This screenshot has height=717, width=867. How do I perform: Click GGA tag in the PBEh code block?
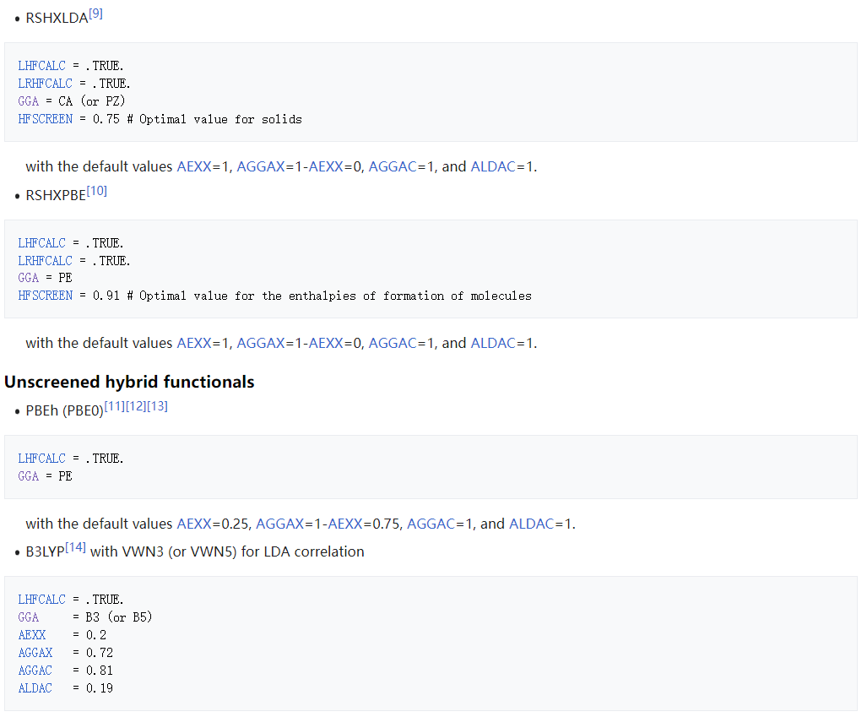pos(28,476)
